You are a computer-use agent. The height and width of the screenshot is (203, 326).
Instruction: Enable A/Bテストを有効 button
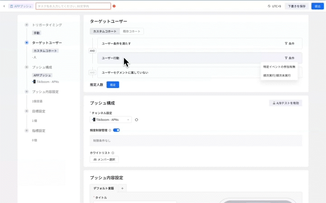pos(286,103)
